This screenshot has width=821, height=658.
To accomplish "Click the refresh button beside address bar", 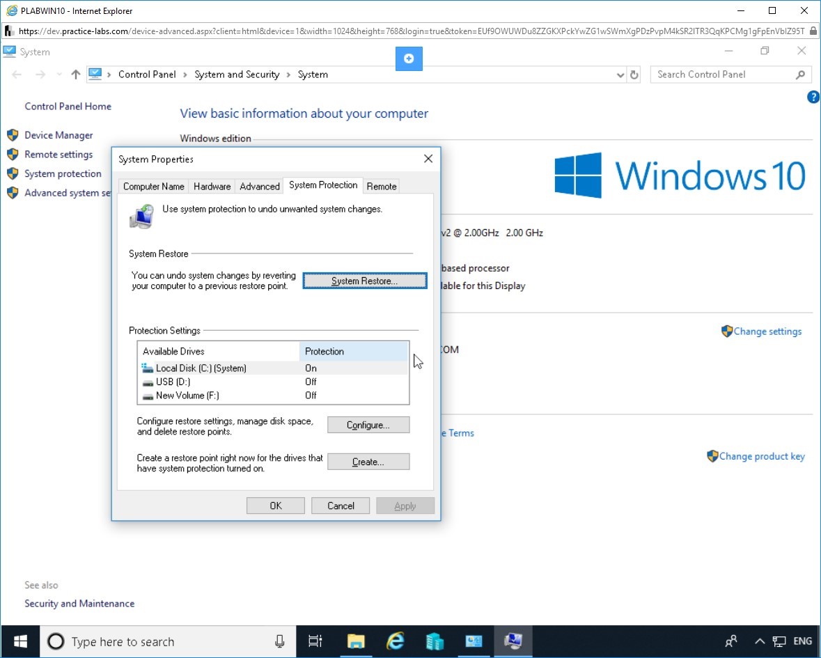I will (x=634, y=75).
